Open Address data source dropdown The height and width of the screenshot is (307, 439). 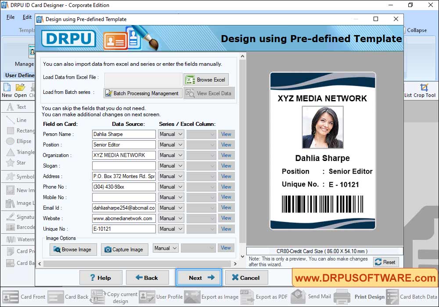pos(171,176)
